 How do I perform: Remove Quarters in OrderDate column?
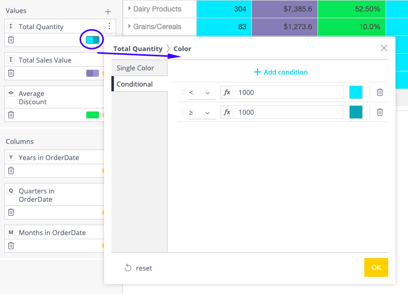click(x=11, y=213)
